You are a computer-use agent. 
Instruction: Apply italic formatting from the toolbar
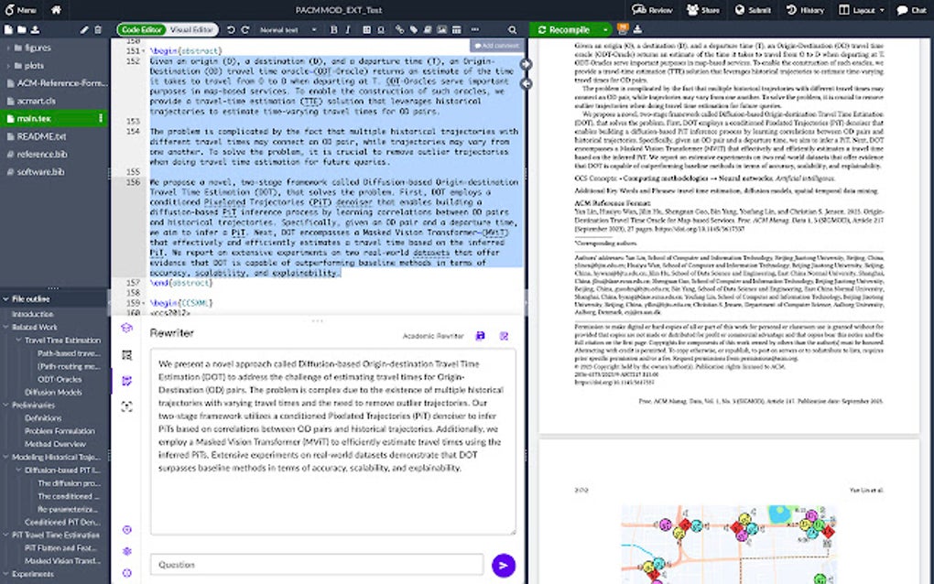point(347,30)
